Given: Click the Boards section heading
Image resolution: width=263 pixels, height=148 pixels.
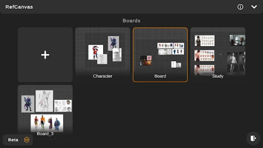Looking at the screenshot, I should 131,21.
